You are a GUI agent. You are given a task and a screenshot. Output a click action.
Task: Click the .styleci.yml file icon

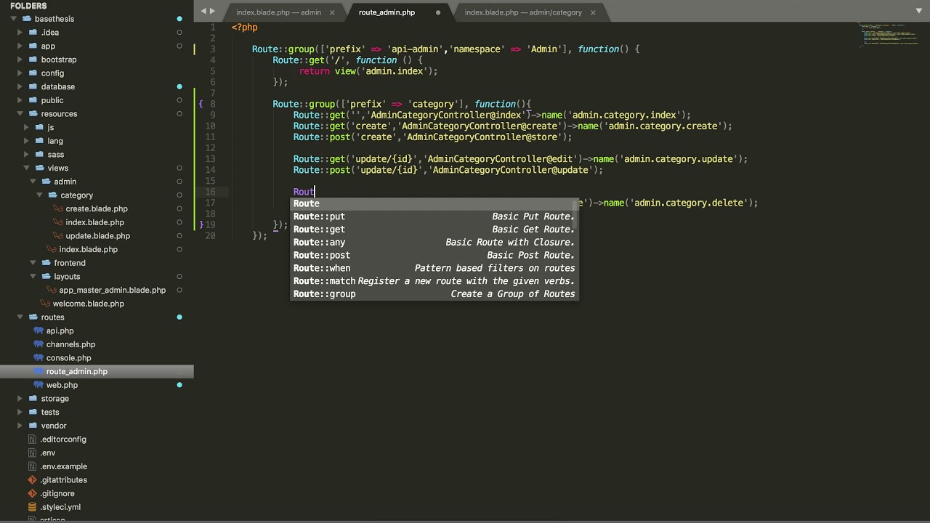pyautogui.click(x=32, y=507)
